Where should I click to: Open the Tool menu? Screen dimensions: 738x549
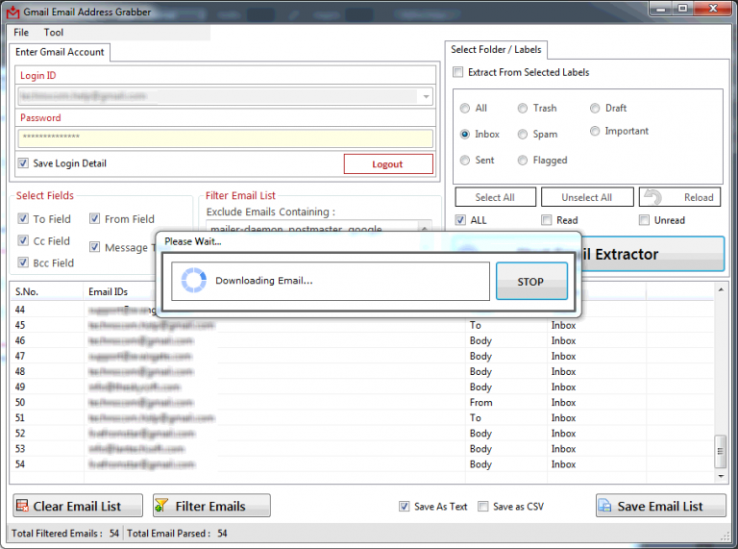(54, 33)
